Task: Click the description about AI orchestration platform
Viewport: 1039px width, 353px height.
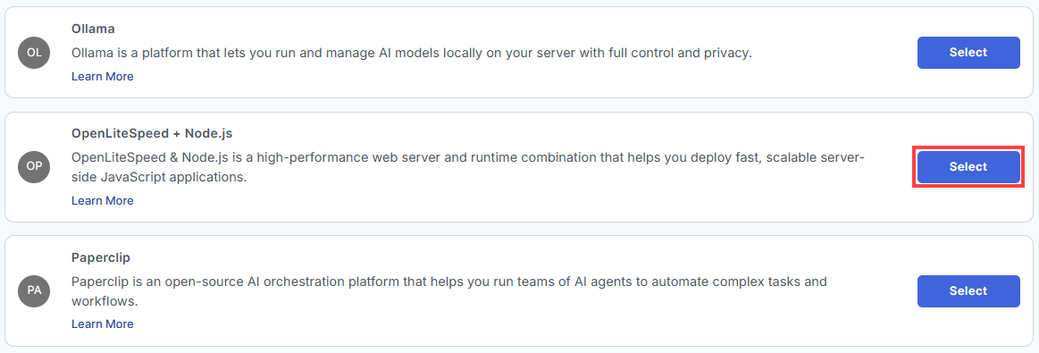Action: 449,291
